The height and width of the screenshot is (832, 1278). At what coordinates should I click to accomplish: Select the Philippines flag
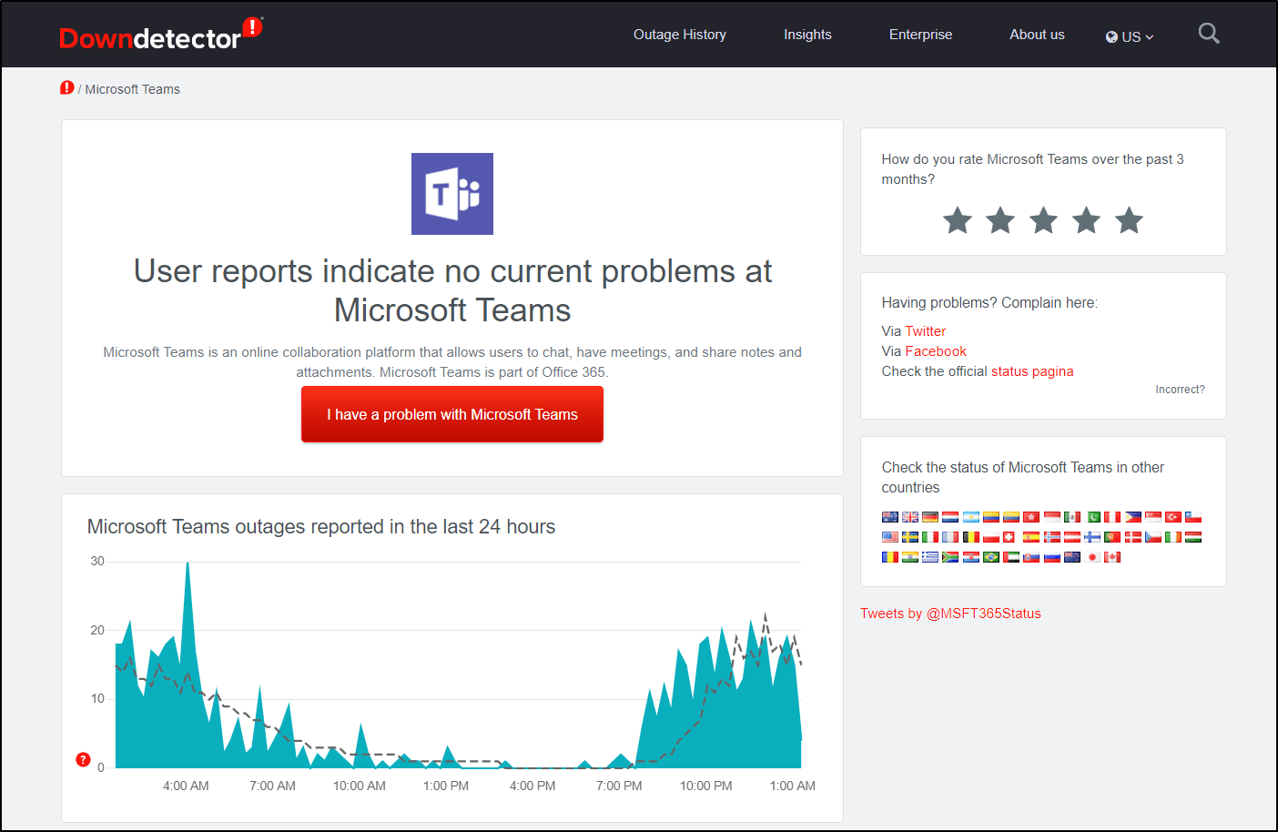tap(1133, 517)
